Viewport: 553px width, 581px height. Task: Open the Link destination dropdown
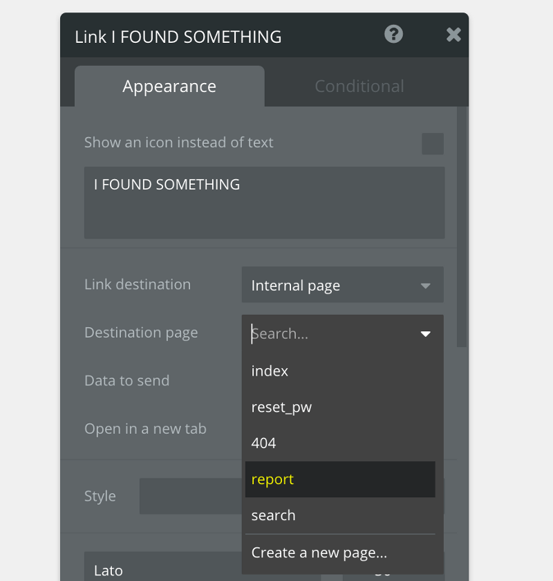[x=342, y=284]
